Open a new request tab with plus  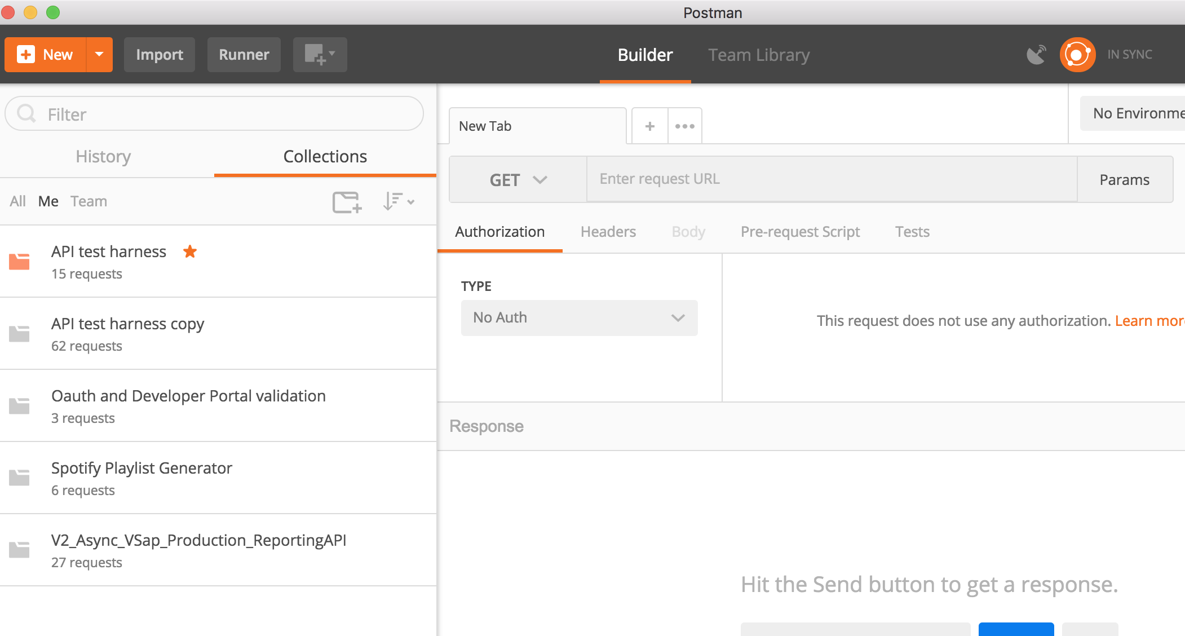(649, 125)
